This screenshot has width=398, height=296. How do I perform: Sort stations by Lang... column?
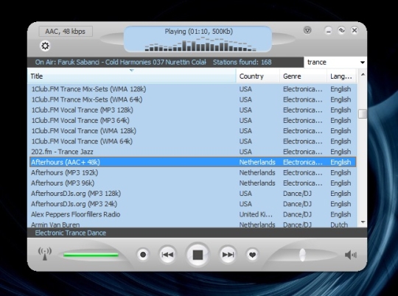(x=342, y=76)
